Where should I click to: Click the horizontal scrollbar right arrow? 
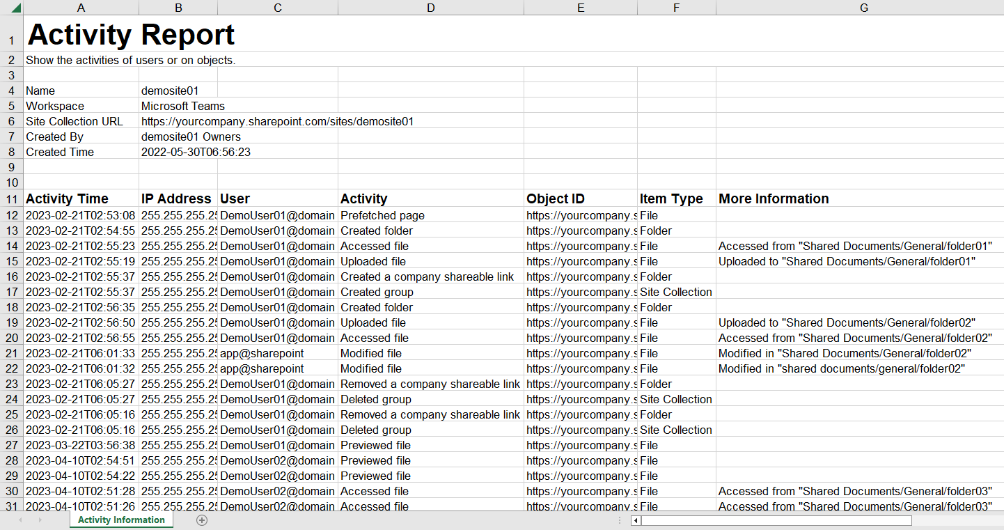click(998, 520)
